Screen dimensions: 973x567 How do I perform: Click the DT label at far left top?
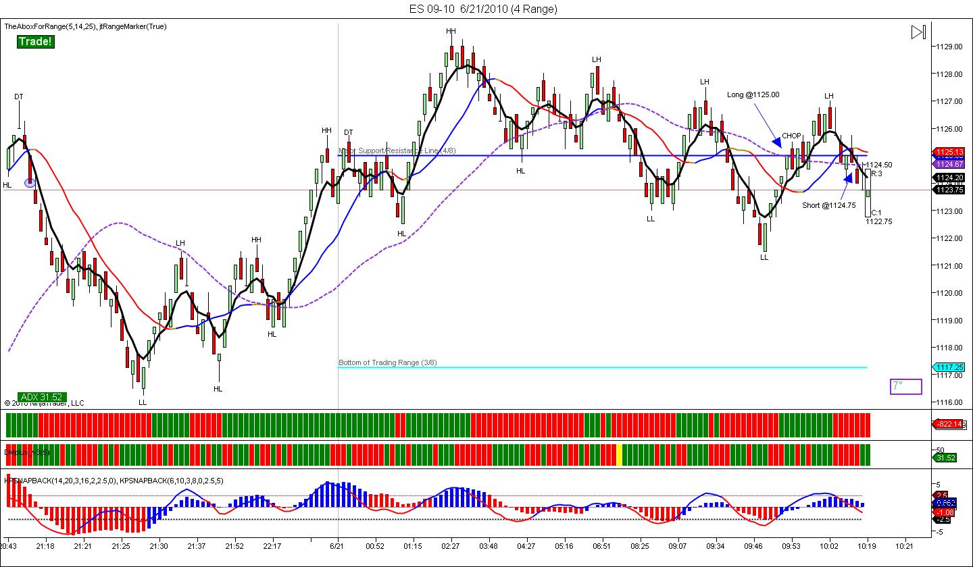point(19,97)
